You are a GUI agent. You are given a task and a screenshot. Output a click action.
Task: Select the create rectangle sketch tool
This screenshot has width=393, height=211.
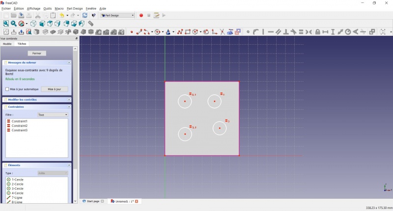tap(188, 32)
